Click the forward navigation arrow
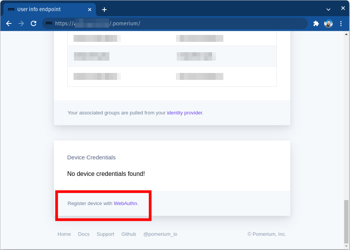 (21, 23)
